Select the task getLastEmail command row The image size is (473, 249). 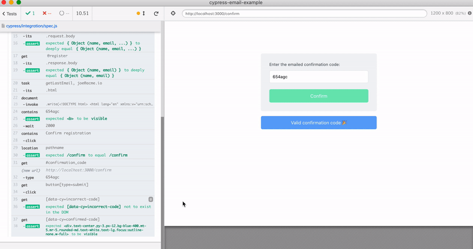click(x=83, y=83)
